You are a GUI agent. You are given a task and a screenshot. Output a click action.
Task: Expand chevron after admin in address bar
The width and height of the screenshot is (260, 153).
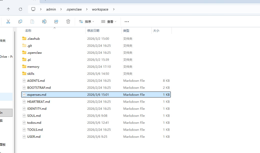[x=61, y=9]
